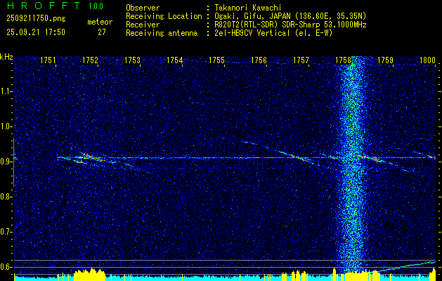Click the yellow signal level bars below 1752
This screenshot has width=442, height=281.
(x=89, y=274)
